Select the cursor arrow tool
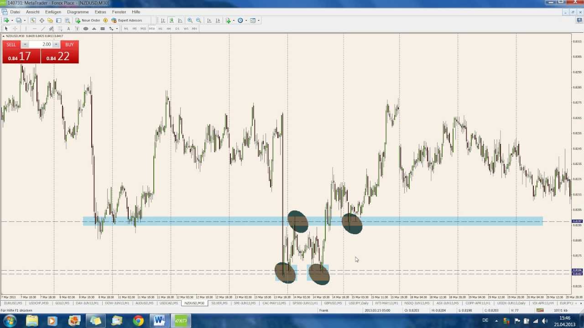Viewport: 584px width, 328px height. pos(6,29)
